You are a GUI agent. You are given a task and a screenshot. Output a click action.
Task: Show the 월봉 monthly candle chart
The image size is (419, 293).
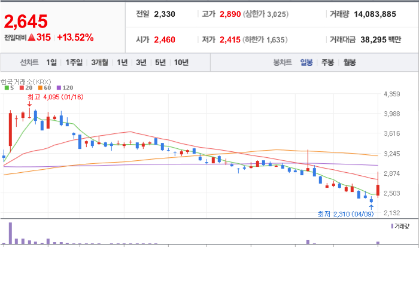(x=350, y=62)
